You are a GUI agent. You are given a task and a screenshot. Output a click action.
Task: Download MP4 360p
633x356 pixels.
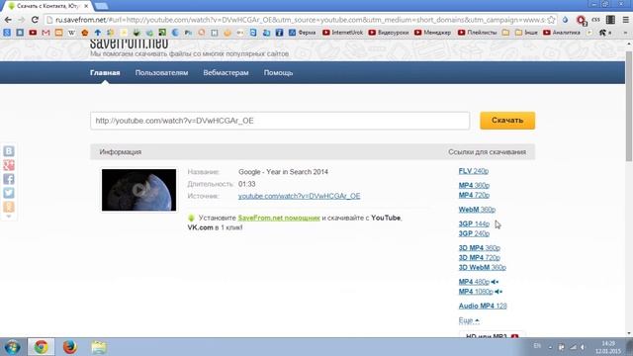[474, 185]
